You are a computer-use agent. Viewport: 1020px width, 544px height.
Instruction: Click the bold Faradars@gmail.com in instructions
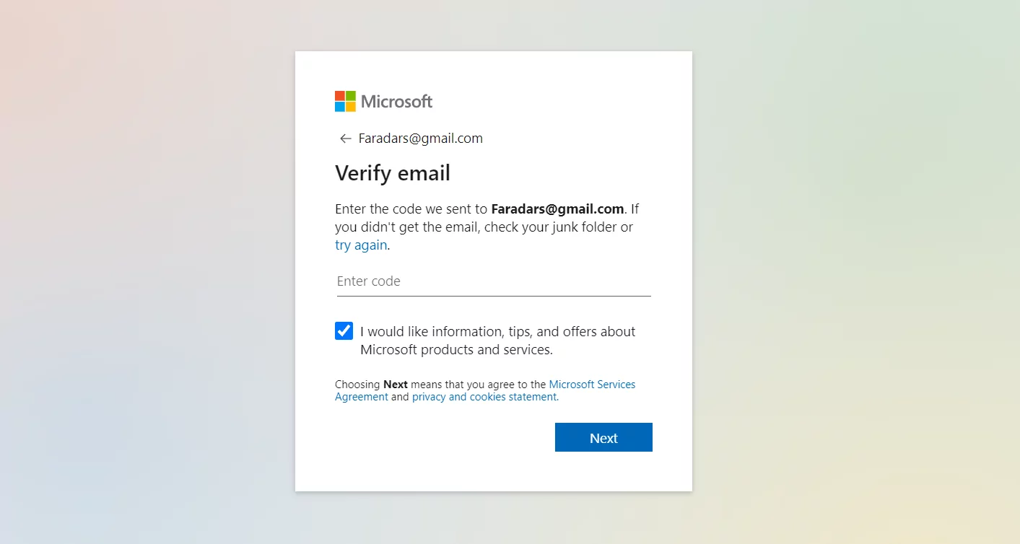(557, 209)
